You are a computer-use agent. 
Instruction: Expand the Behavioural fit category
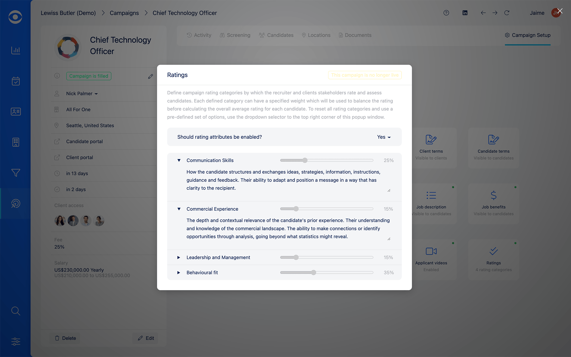point(179,273)
